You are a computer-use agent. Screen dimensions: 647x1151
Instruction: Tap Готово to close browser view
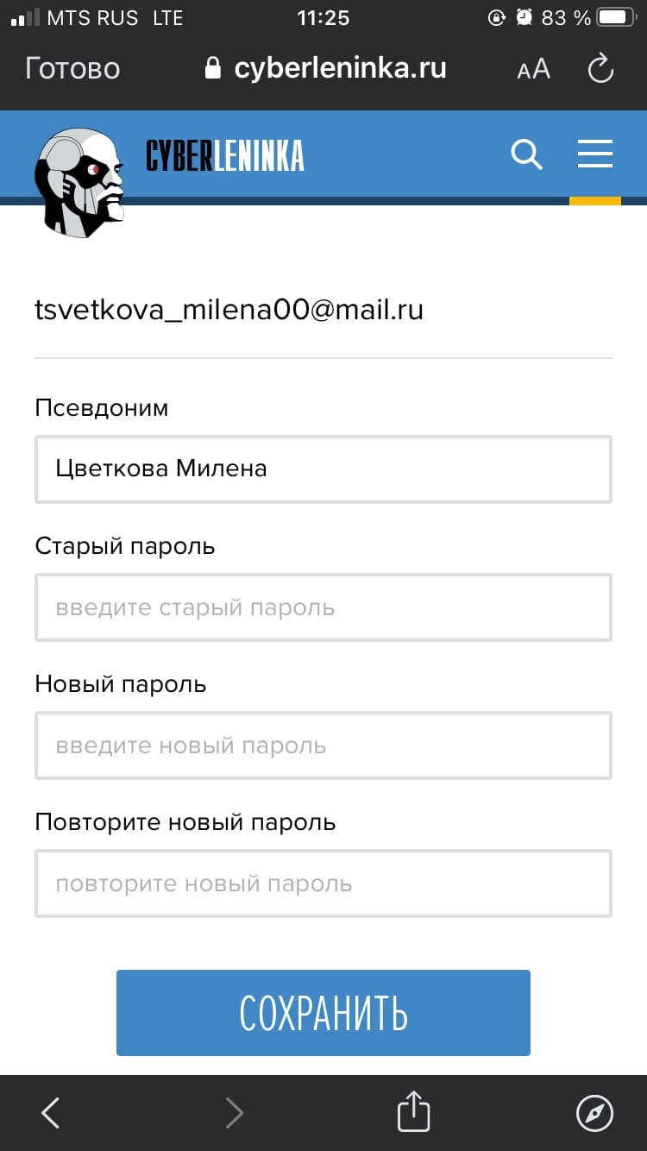pos(72,69)
